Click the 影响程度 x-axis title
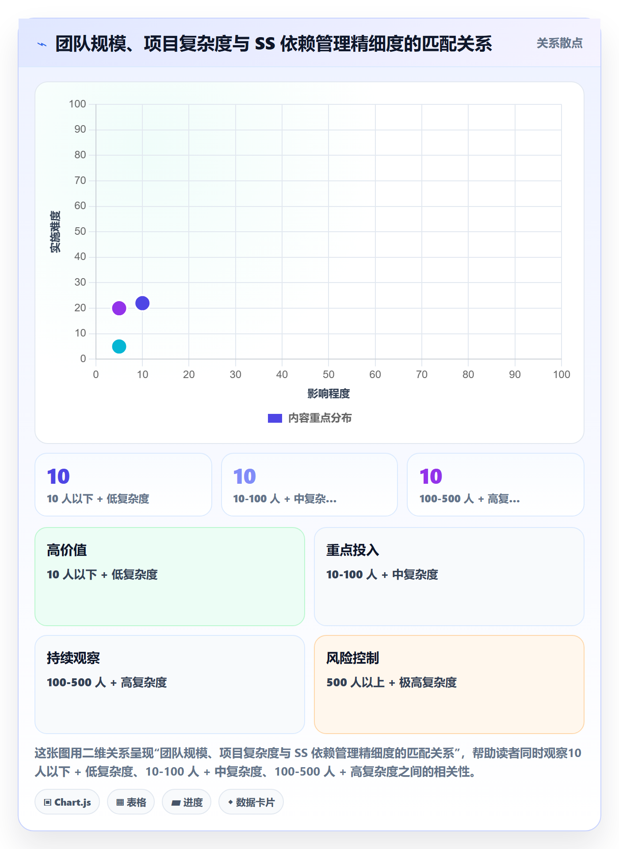The height and width of the screenshot is (849, 619). pyautogui.click(x=329, y=394)
